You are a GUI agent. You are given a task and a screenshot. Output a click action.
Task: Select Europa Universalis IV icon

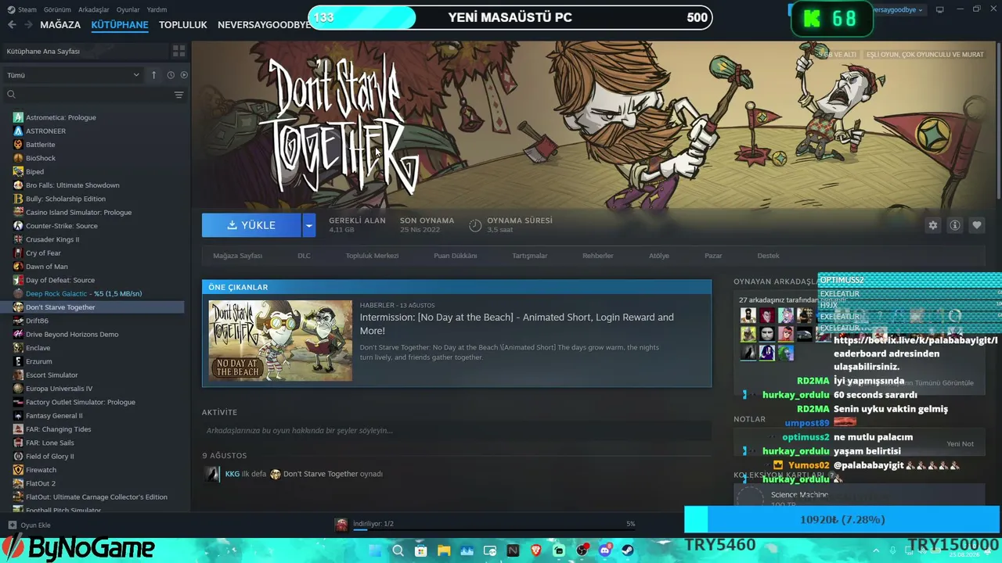pyautogui.click(x=18, y=389)
